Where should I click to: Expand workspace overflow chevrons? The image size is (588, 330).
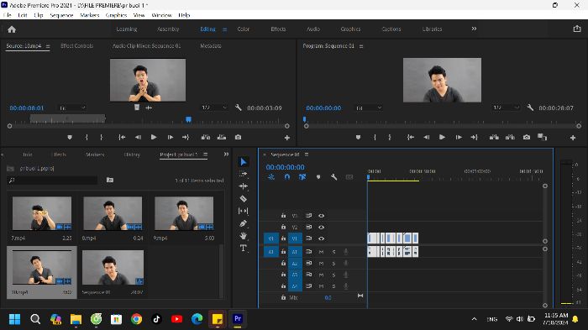[x=474, y=29]
